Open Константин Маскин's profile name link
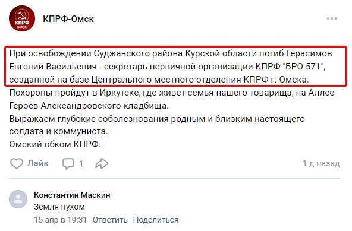 point(72,195)
